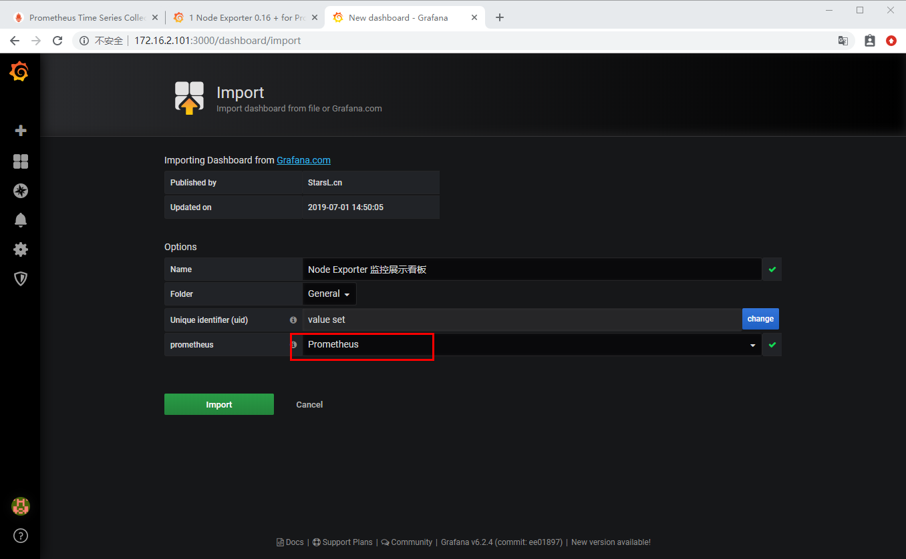Click Grafana v6.2.4 version text in footer
Image resolution: width=906 pixels, height=559 pixels.
click(x=502, y=542)
